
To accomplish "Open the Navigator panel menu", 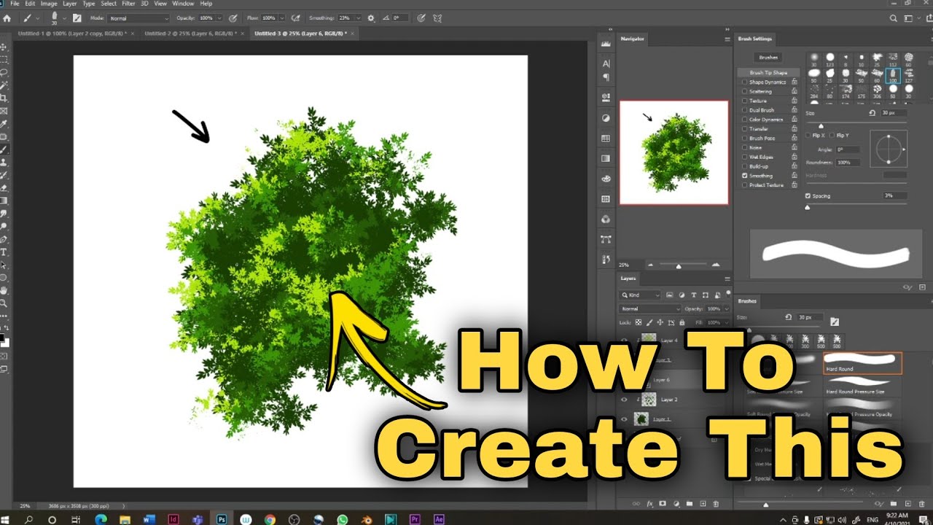I will pos(727,39).
